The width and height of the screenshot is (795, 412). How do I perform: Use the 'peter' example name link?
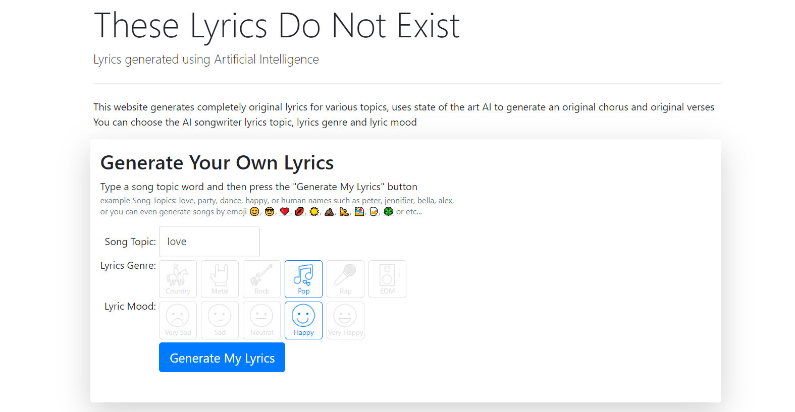point(371,201)
